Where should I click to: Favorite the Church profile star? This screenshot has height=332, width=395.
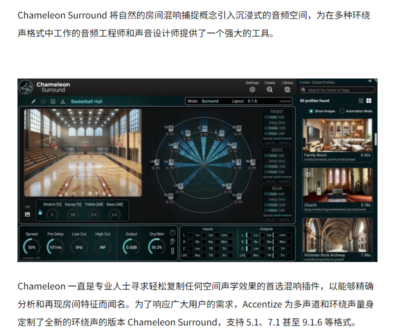point(308,174)
